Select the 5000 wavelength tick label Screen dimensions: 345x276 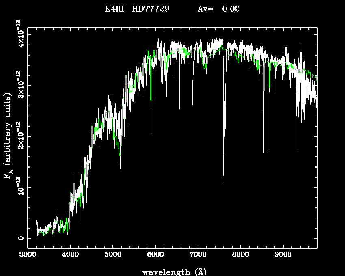[x=113, y=256]
